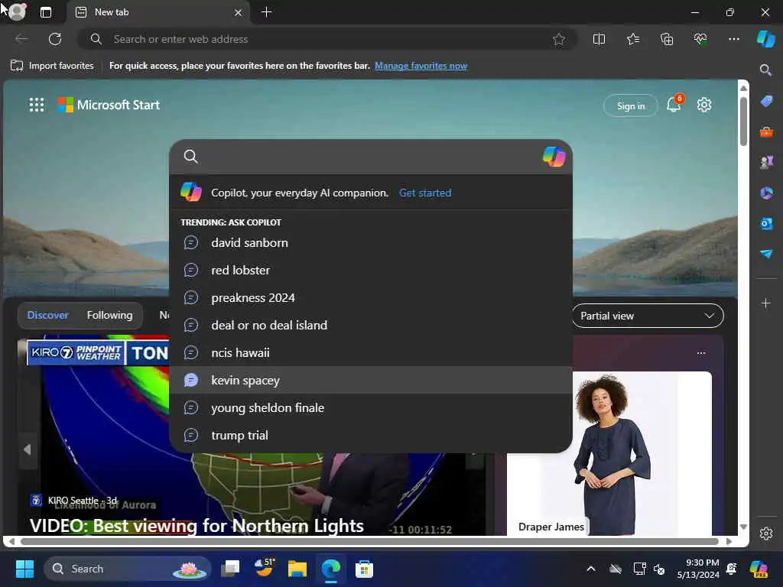Open Microsoft Start logo link
The image size is (783, 587).
click(x=109, y=105)
